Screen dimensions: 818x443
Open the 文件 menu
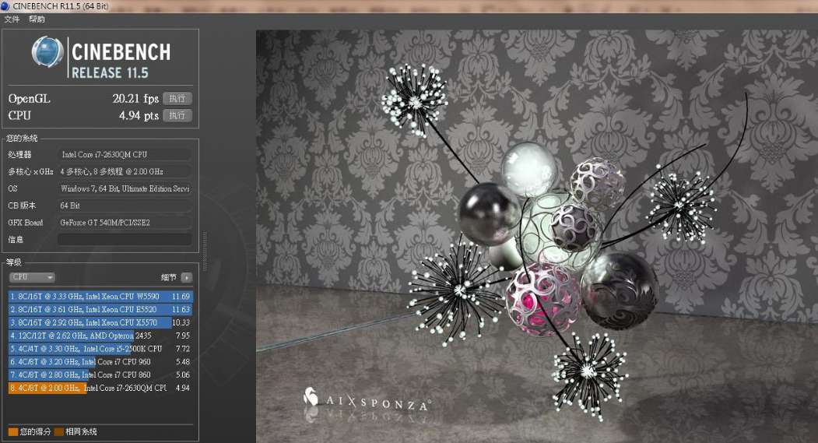click(12, 19)
